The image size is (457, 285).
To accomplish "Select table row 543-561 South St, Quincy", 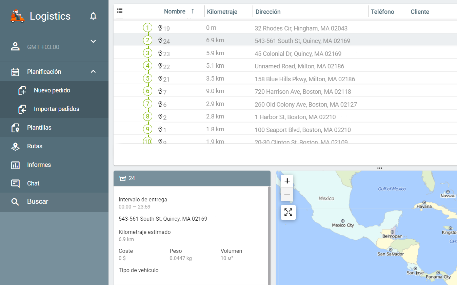I will pyautogui.click(x=285, y=40).
